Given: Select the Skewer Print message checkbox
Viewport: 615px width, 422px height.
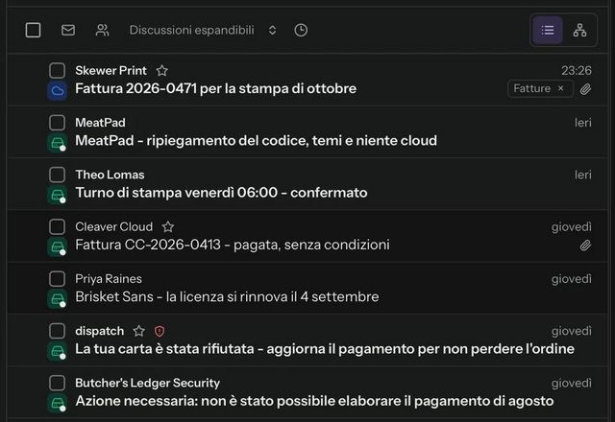Looking at the screenshot, I should click(x=58, y=70).
